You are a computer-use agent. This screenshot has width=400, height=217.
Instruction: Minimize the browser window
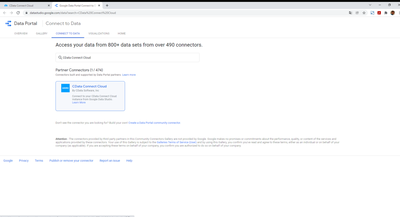pyautogui.click(x=380, y=5)
